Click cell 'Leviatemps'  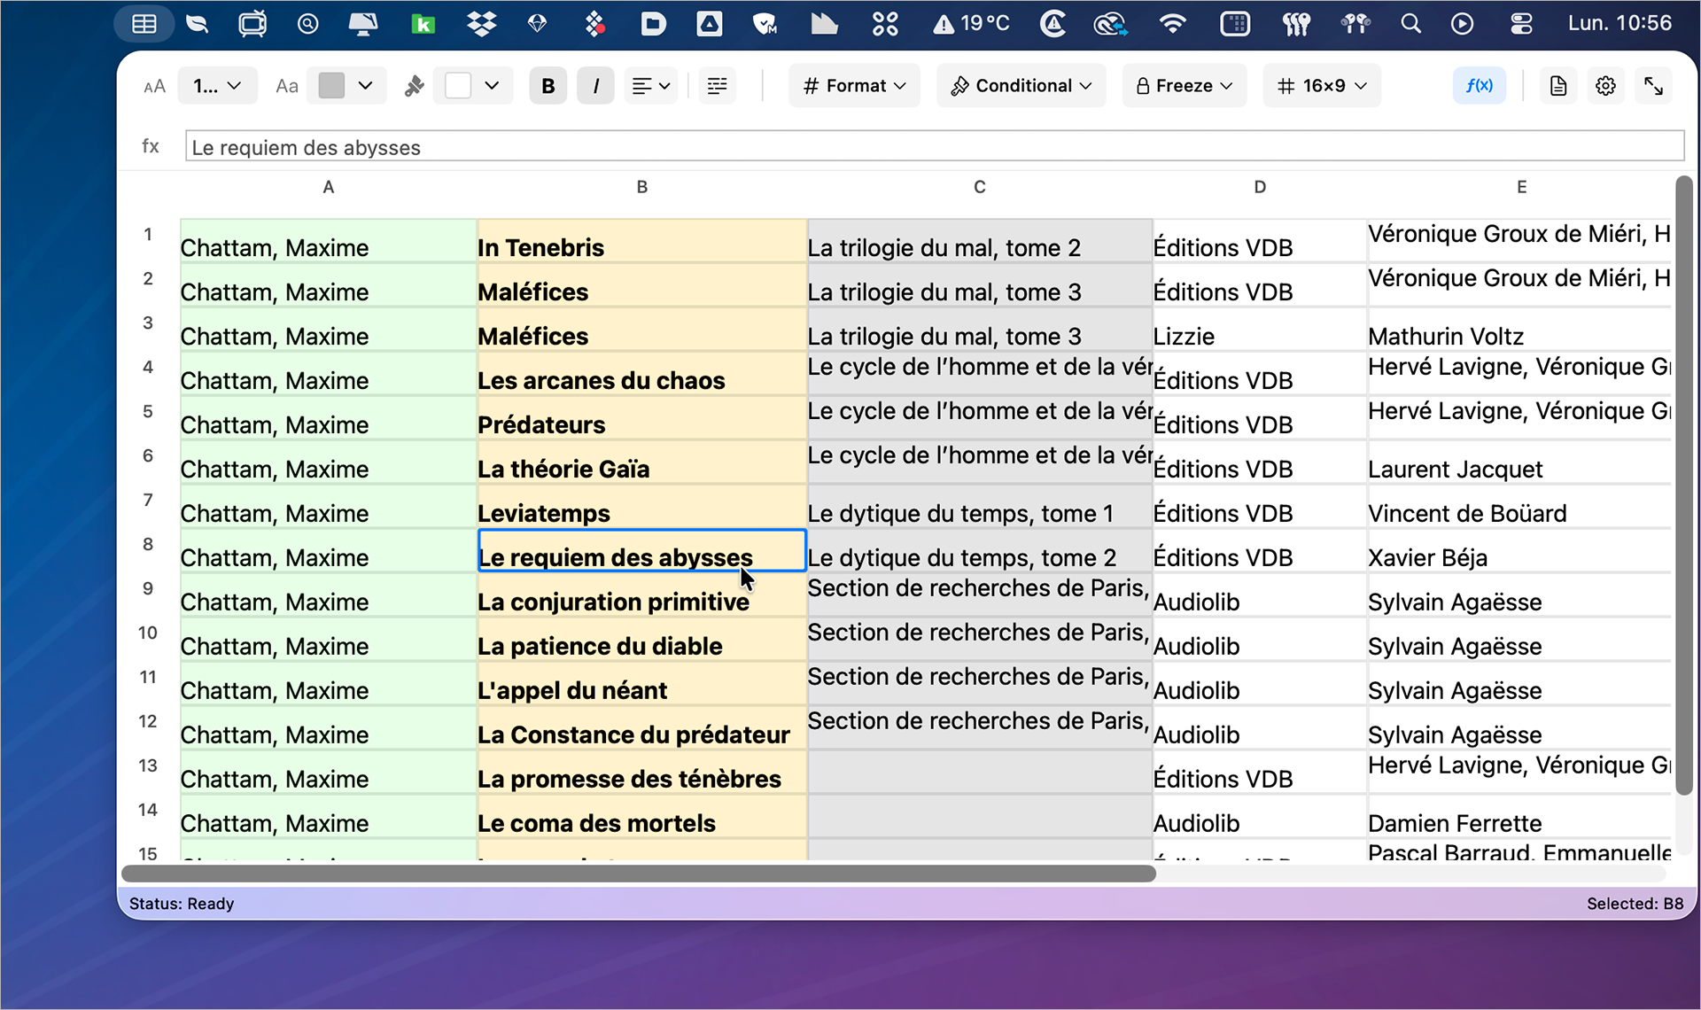(x=641, y=507)
